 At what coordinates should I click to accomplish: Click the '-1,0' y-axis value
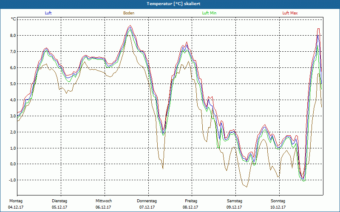tap(12, 181)
